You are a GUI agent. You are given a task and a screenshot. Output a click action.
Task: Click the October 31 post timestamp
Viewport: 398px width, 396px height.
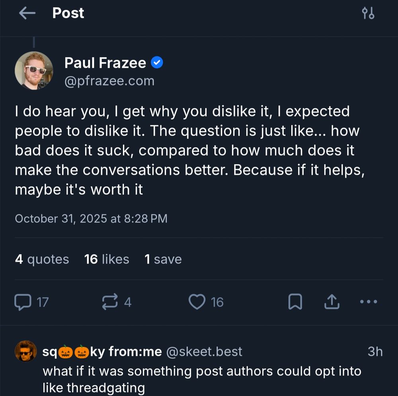point(91,218)
